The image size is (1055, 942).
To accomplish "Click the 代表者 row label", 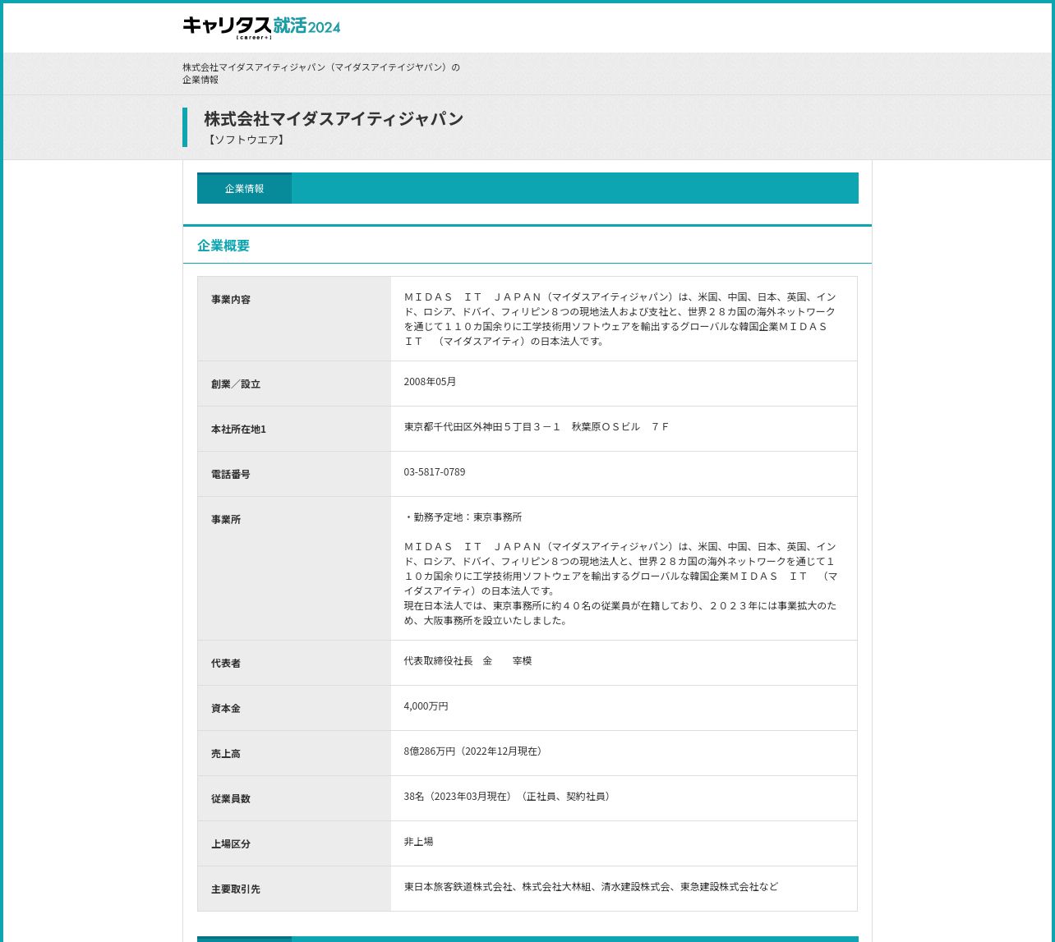I will pyautogui.click(x=226, y=664).
